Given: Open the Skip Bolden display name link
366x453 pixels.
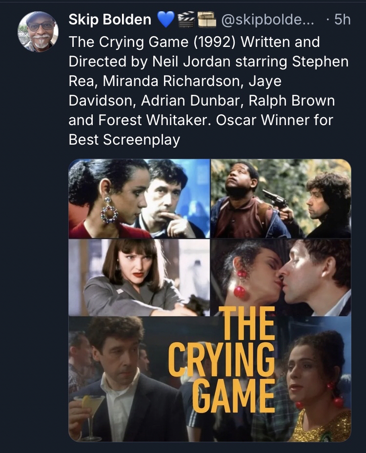Looking at the screenshot, I should pyautogui.click(x=110, y=20).
